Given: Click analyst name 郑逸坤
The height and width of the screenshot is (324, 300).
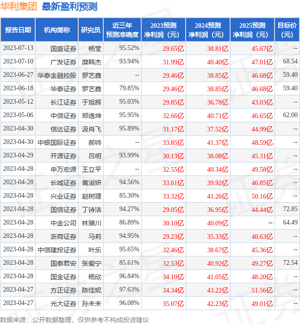Looking at the screenshot, I should pyautogui.click(x=92, y=115).
